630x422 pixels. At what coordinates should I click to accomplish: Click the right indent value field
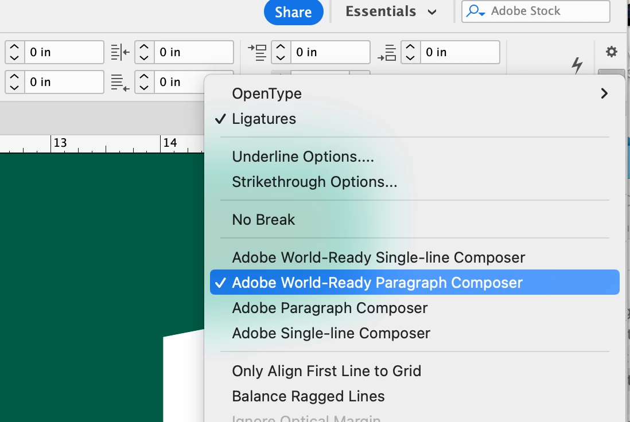(x=194, y=52)
